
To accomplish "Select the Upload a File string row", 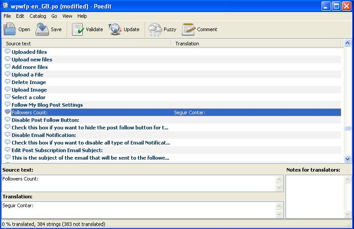I will (28, 75).
